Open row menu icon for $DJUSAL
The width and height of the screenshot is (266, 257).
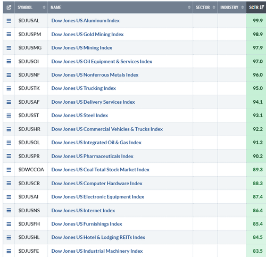tap(9, 21)
